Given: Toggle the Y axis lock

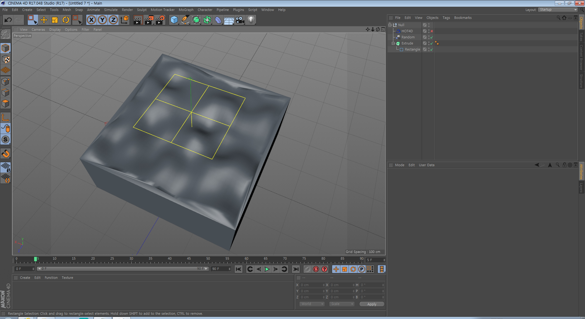Looking at the screenshot, I should point(102,20).
